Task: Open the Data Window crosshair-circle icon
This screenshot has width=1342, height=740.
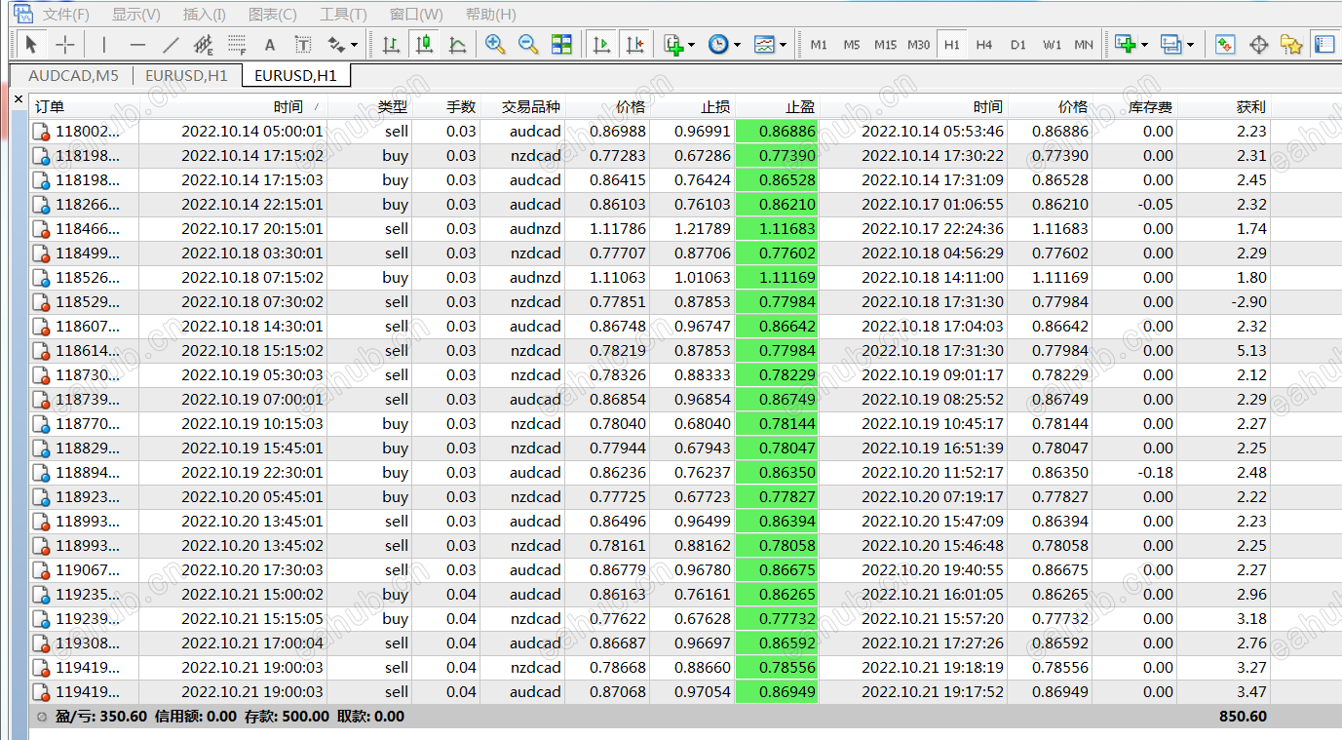Action: (1258, 45)
